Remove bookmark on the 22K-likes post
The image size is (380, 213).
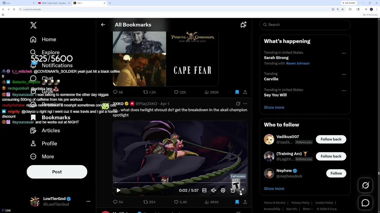[237, 92]
